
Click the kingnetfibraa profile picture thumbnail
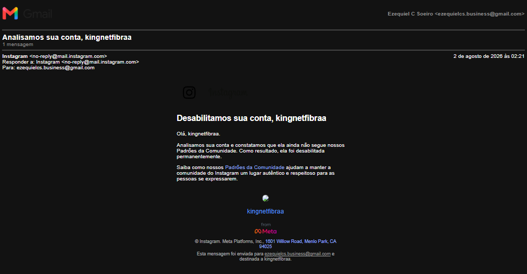point(266,199)
